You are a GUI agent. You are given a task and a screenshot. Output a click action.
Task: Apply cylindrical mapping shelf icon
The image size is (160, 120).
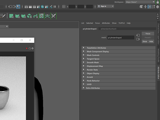pos(17,16)
